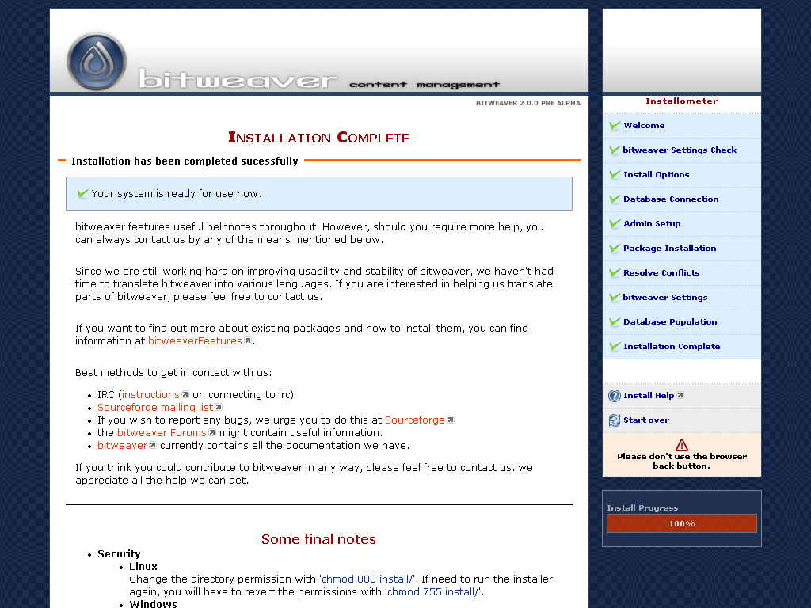The height and width of the screenshot is (608, 811).
Task: Open the IRC instructions link
Action: click(150, 394)
